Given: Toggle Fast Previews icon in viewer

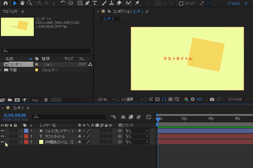Looking at the screenshot, I should [151, 99].
